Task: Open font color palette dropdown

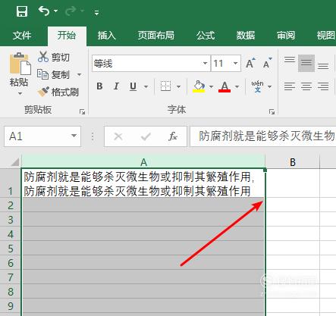Action: 237,86
